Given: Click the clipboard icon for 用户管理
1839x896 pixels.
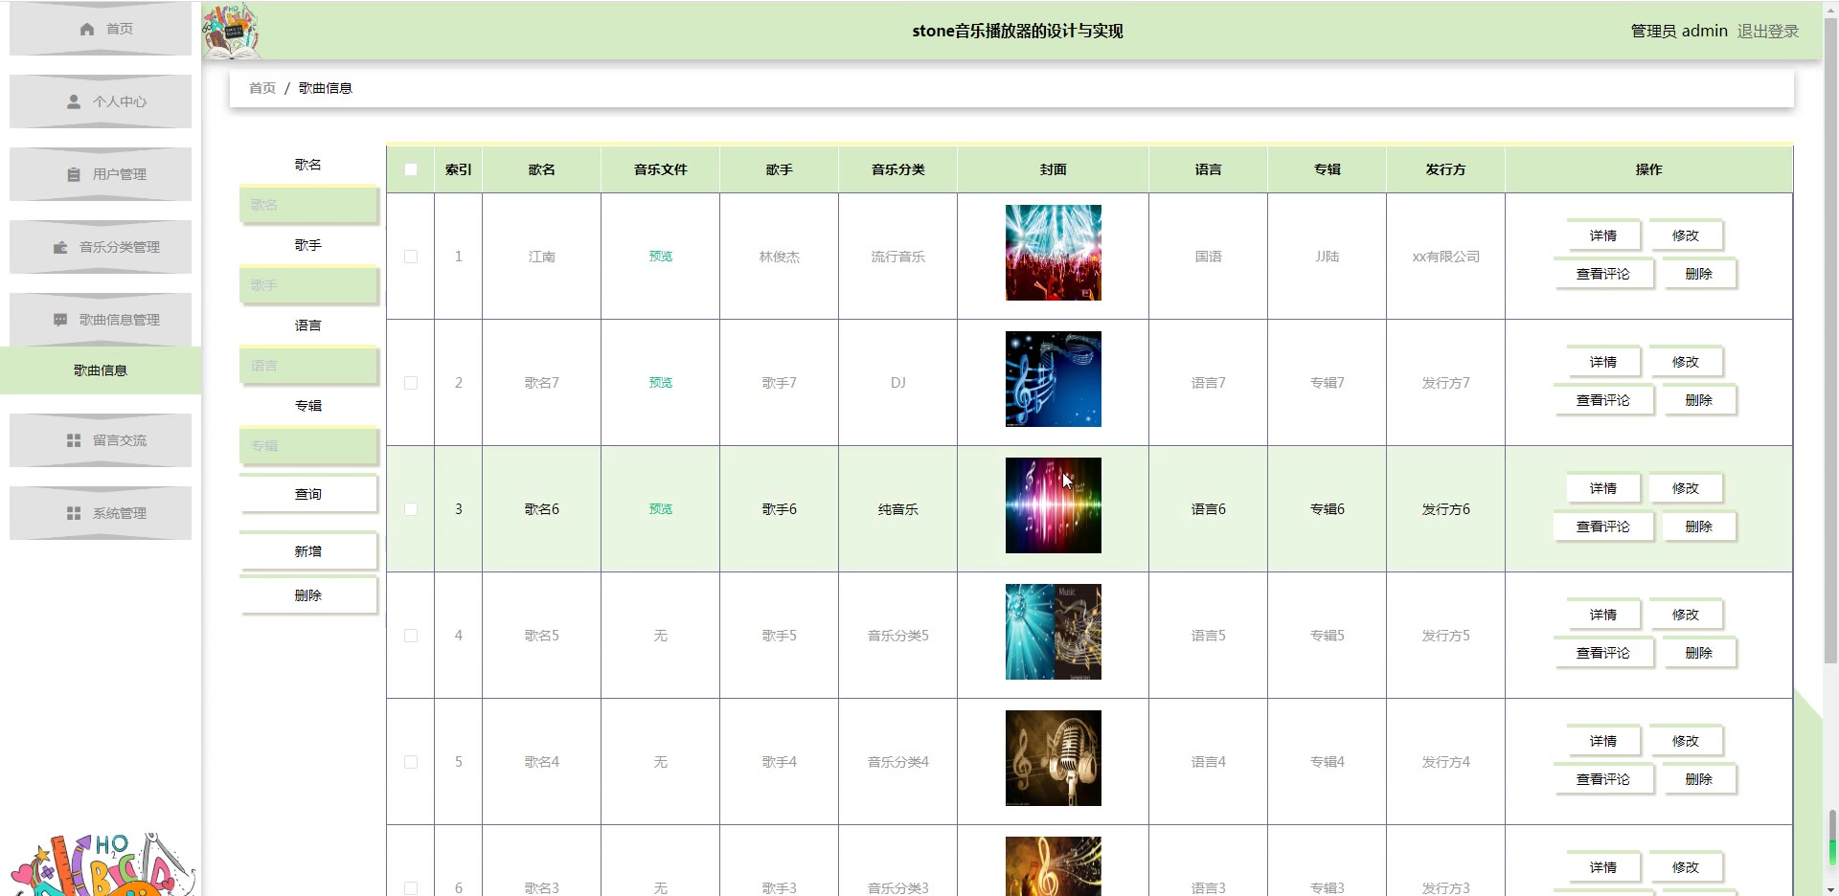Looking at the screenshot, I should click(74, 174).
